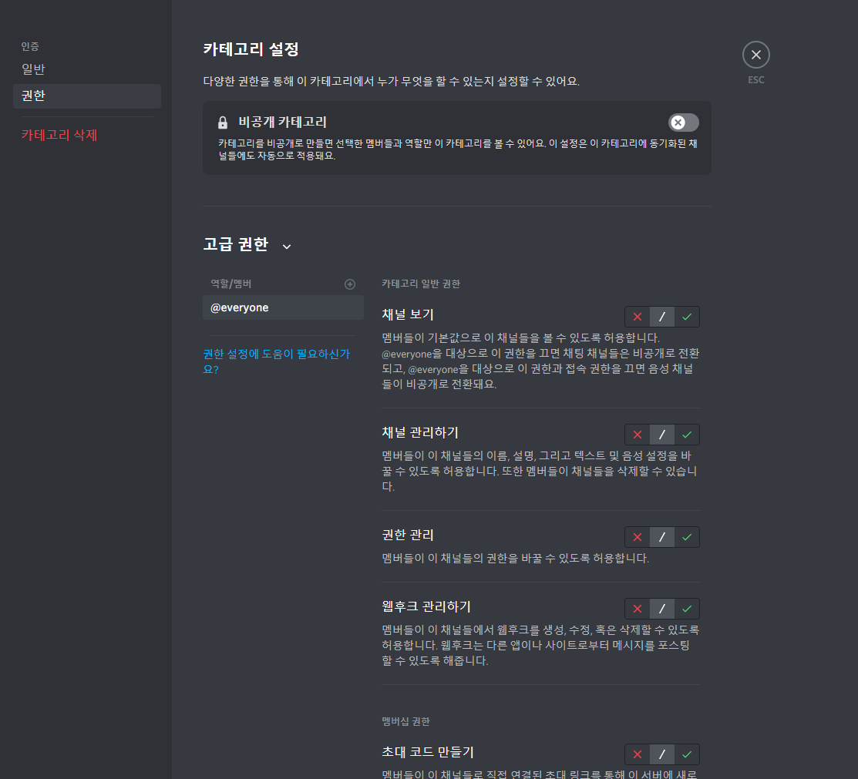The width and height of the screenshot is (858, 779).
Task: Deny the 채널 관리하기 permission with red X
Action: pyautogui.click(x=637, y=435)
